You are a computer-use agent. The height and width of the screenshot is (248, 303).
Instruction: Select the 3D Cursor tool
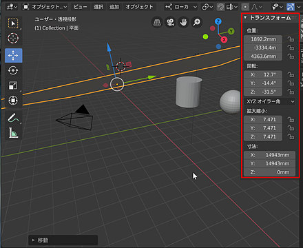(13, 39)
